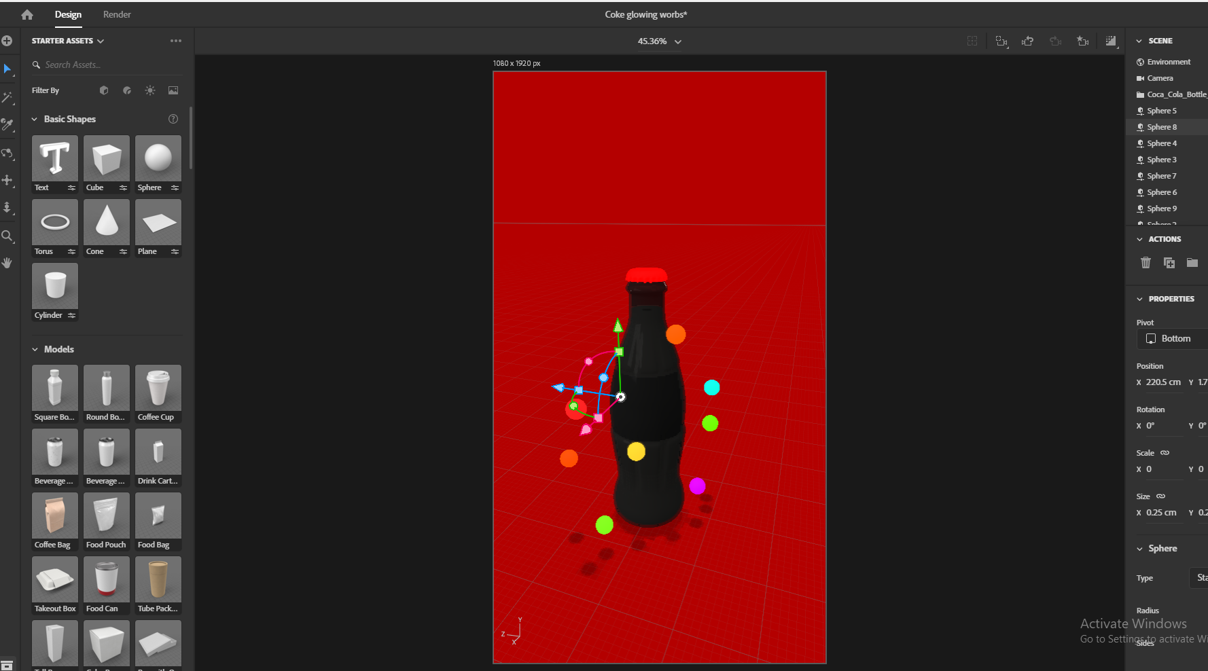Delete selected object with trash icon

1145,262
